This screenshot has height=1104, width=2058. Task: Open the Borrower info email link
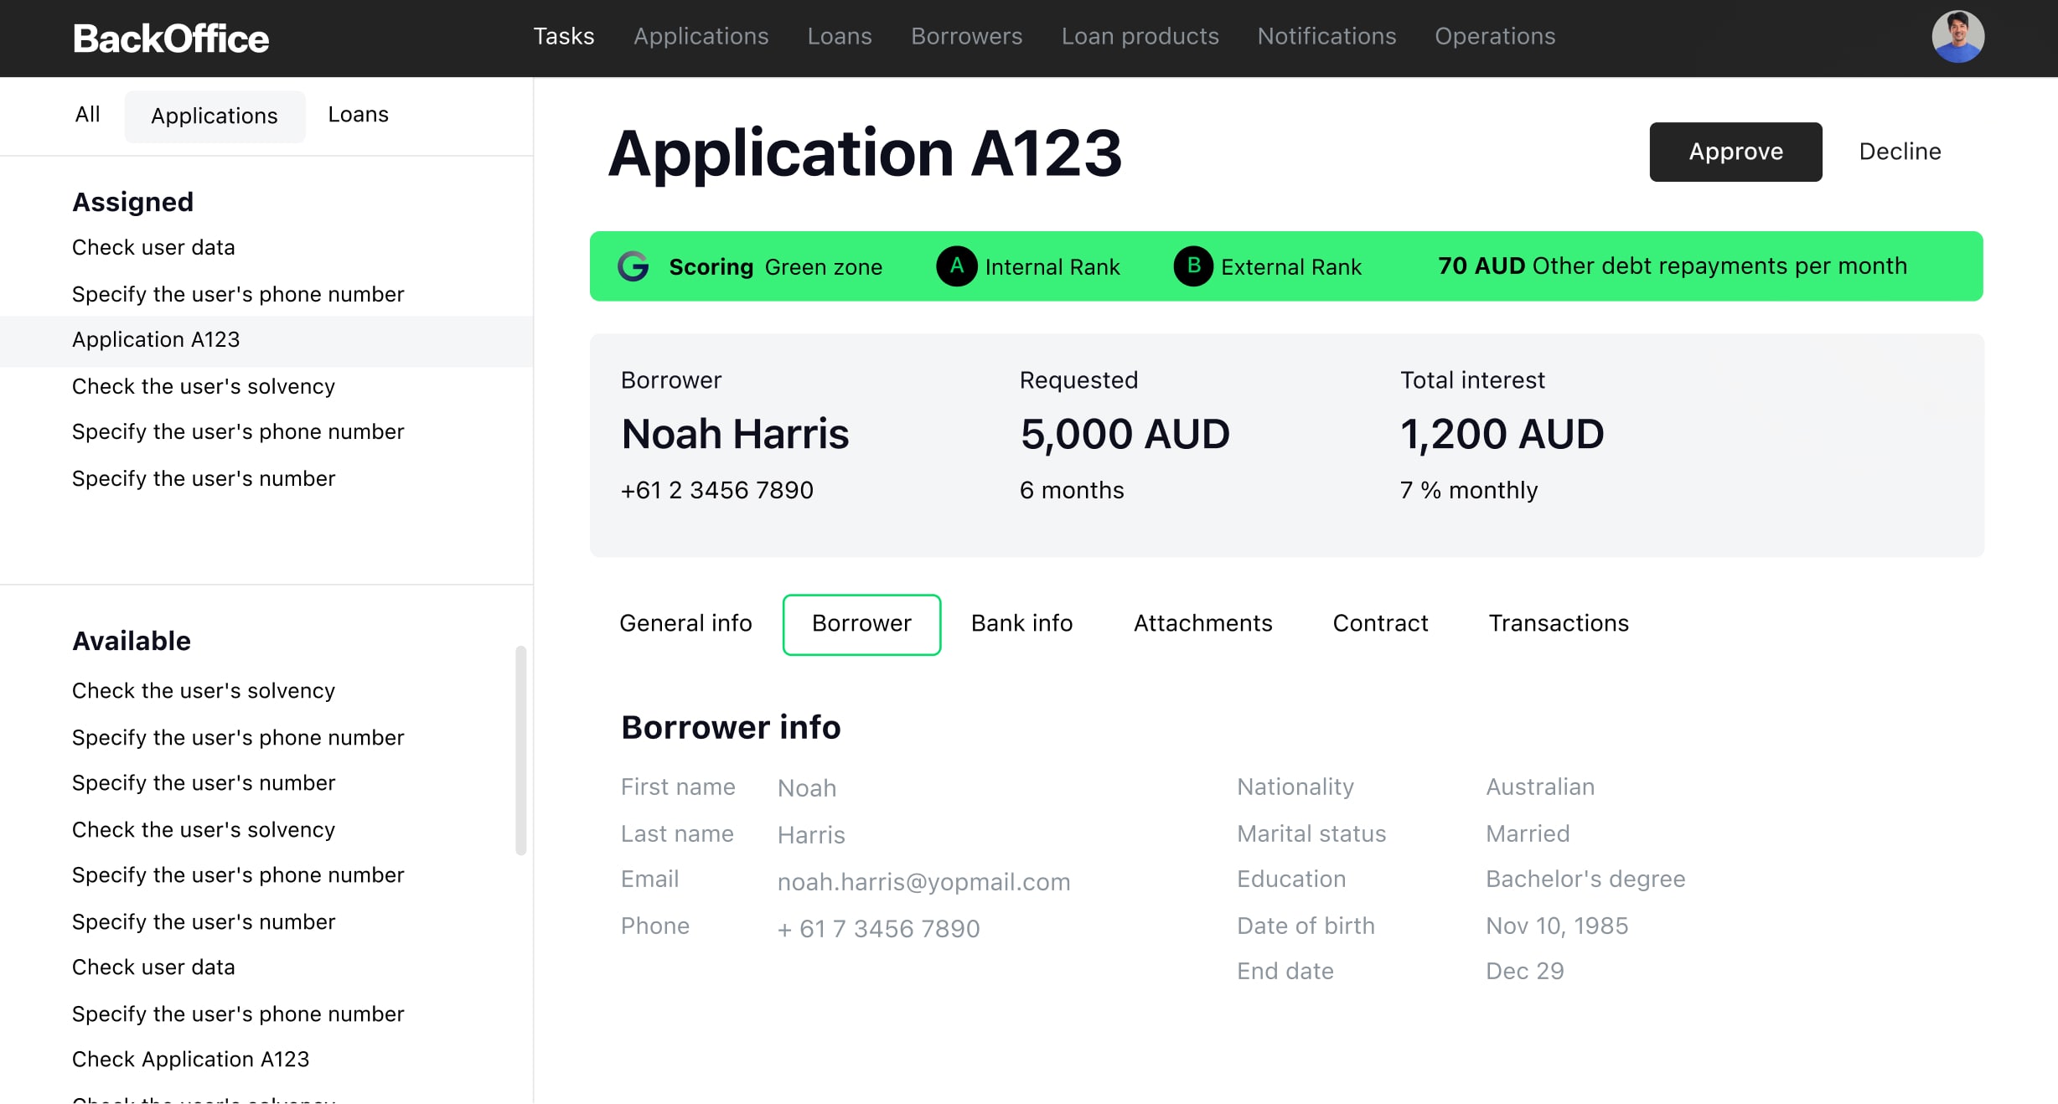924,880
